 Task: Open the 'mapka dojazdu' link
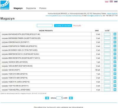point(112,14)
